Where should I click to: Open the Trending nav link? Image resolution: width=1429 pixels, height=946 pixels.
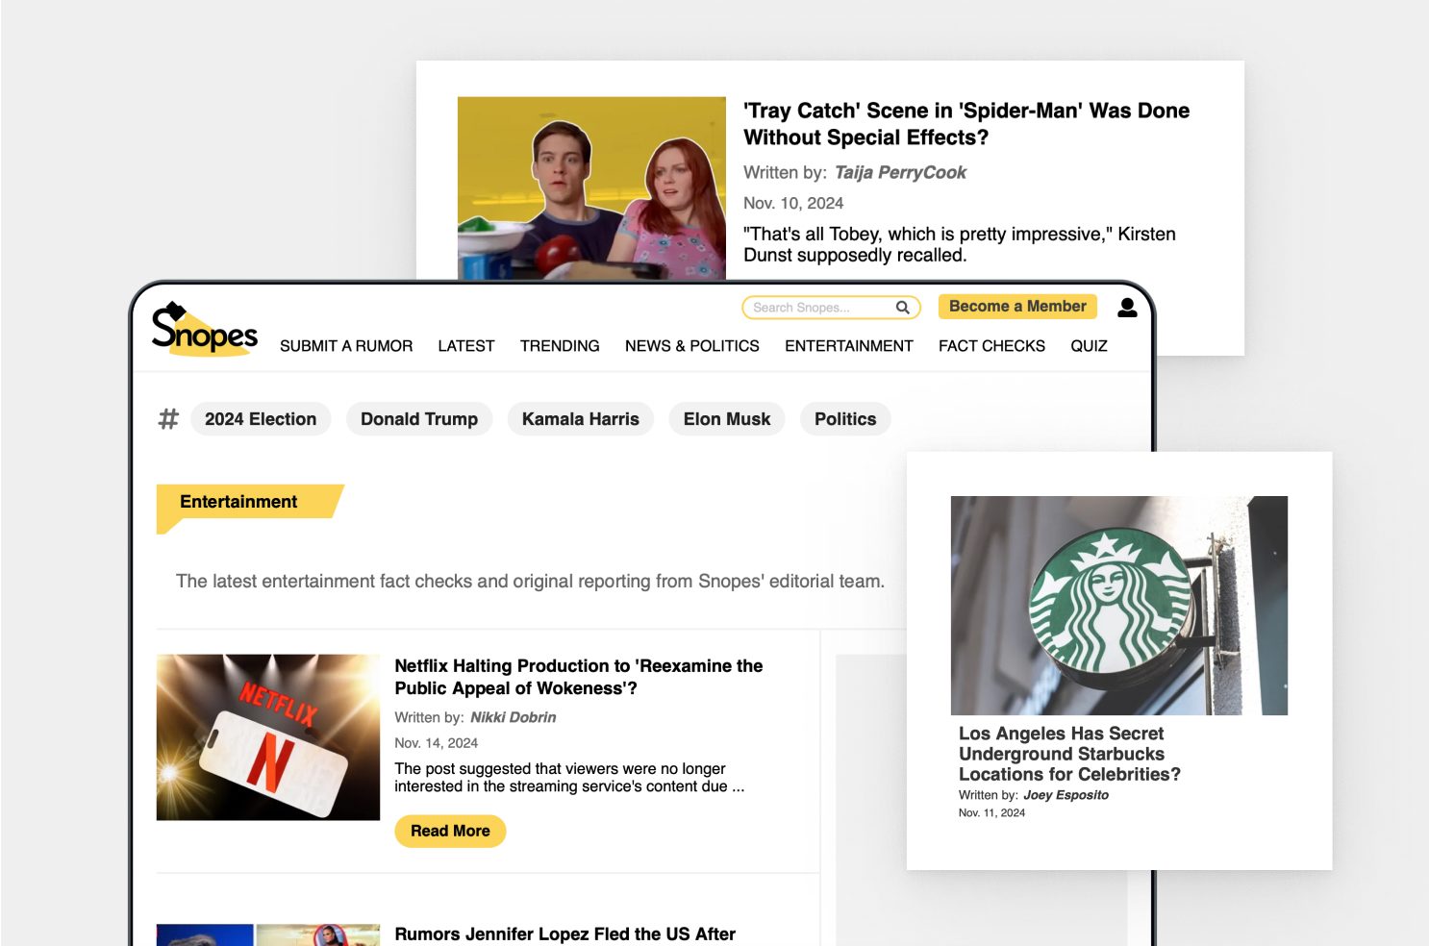click(x=560, y=346)
